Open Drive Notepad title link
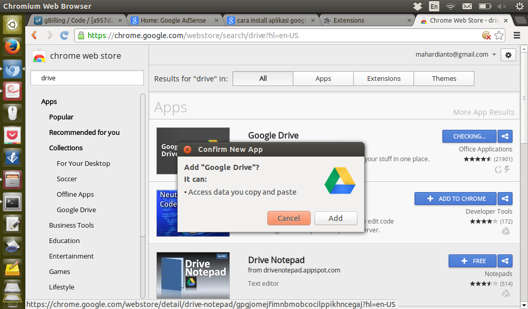 [x=276, y=260]
